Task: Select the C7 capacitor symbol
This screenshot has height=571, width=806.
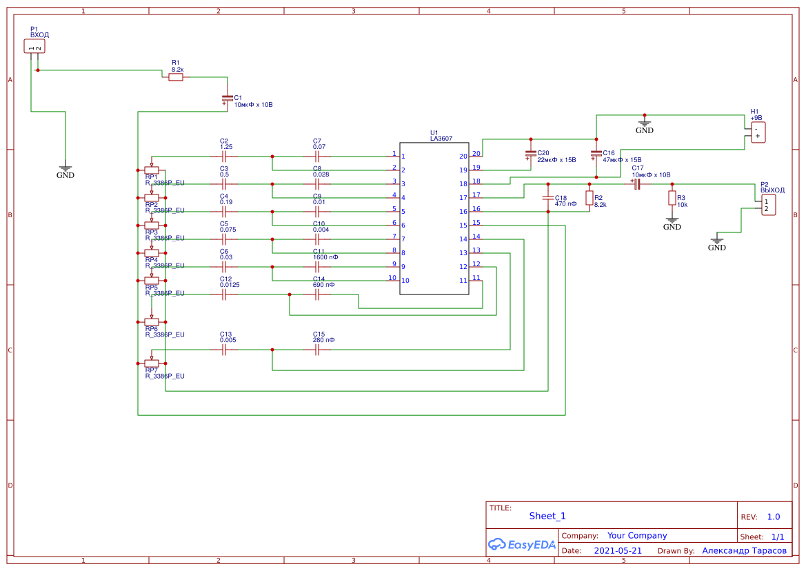Action: click(317, 157)
